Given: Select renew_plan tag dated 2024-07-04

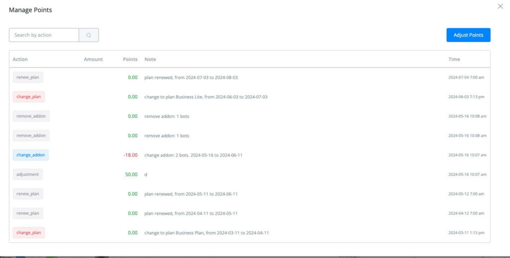Looking at the screenshot, I should pos(28,77).
